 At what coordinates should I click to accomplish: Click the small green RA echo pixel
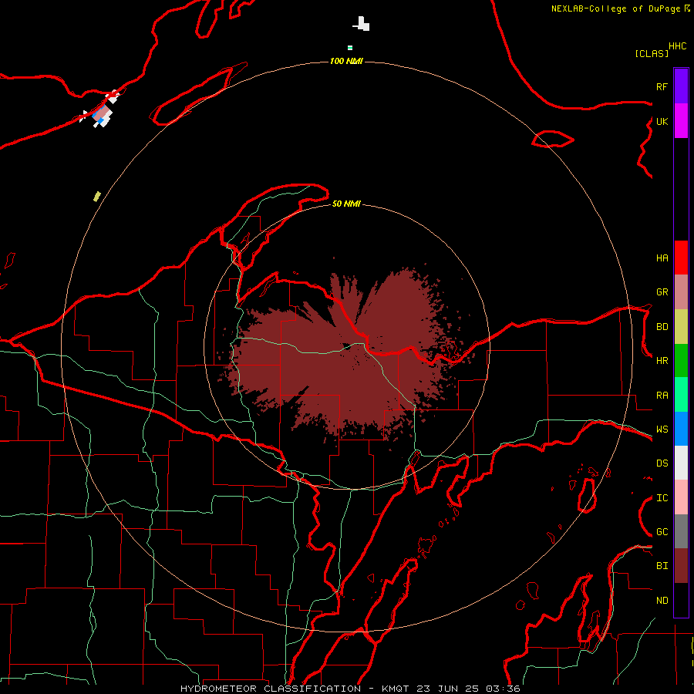click(349, 47)
